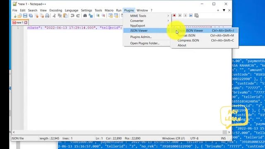This screenshot has height=149, width=265.
Task: Click the Save All toolbar icon
Action: (x=31, y=16)
